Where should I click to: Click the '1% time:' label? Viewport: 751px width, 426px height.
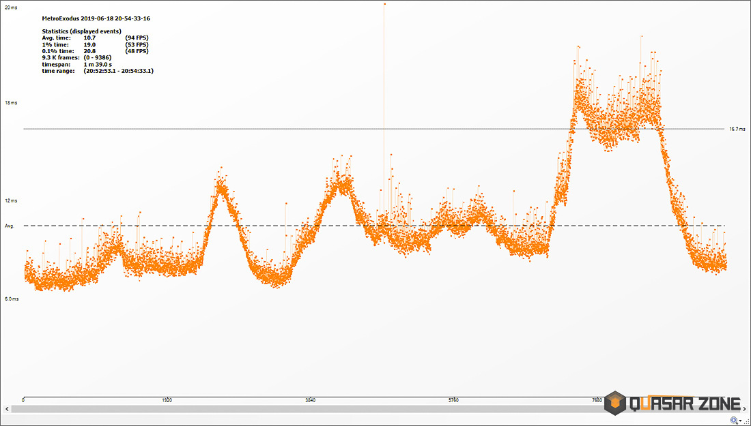55,44
